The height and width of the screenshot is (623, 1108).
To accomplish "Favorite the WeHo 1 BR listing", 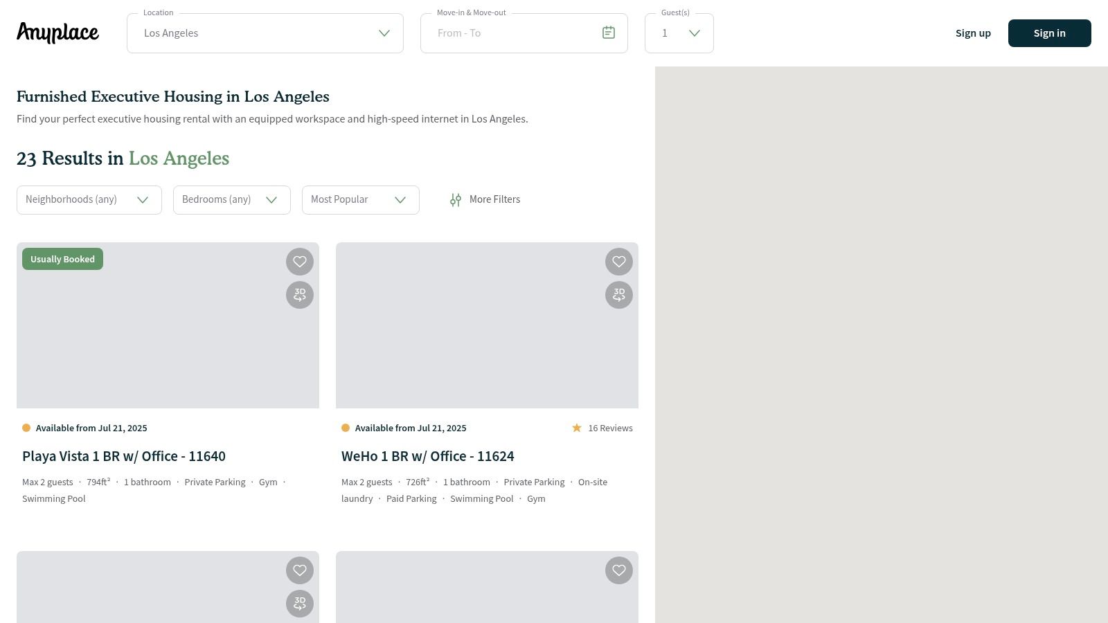I will (619, 262).
